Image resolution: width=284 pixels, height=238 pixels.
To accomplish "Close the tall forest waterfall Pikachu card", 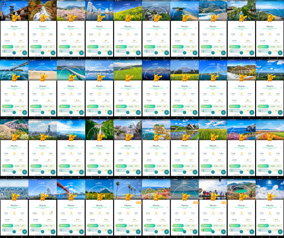I will pyautogui.click(x=99, y=172).
